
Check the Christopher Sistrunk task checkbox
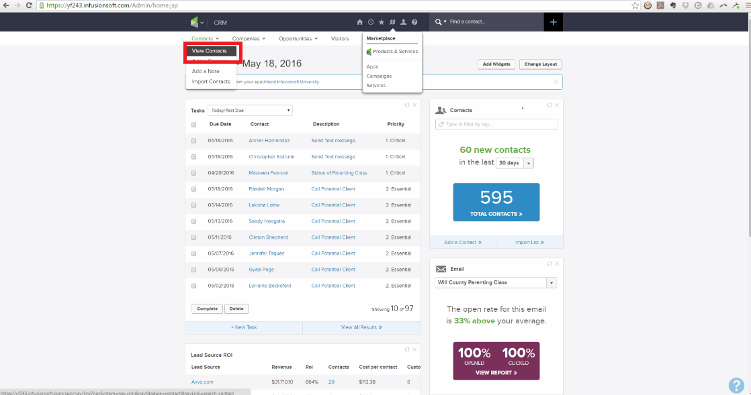(x=194, y=157)
